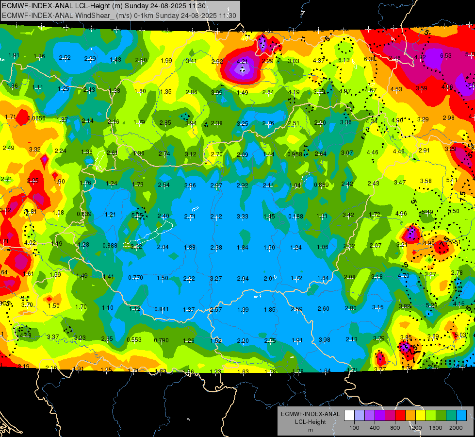The image size is (475, 437).
Task: Click the map value 0.958
Action: click(295, 154)
